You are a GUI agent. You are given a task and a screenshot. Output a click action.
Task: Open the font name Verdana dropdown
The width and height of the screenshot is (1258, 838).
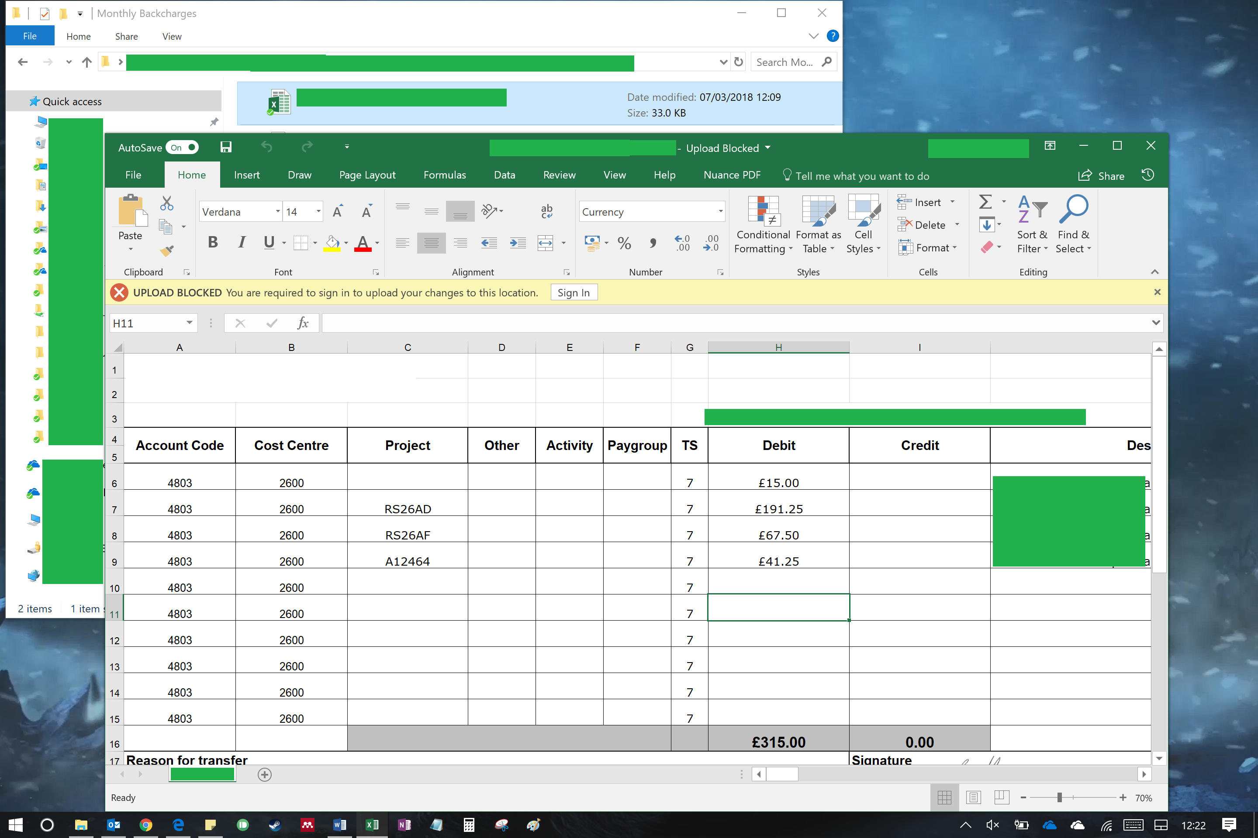[x=278, y=212]
